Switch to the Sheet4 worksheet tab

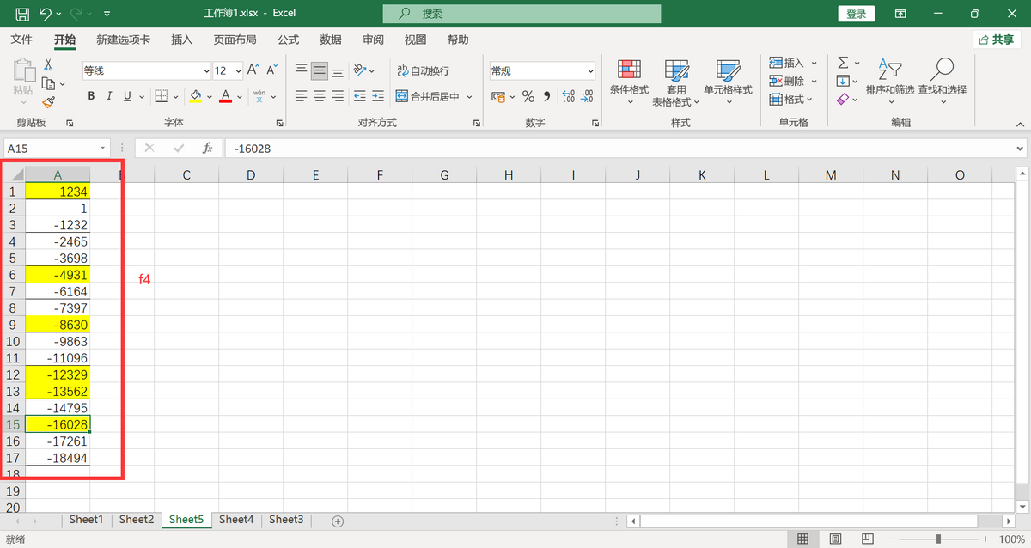point(236,519)
